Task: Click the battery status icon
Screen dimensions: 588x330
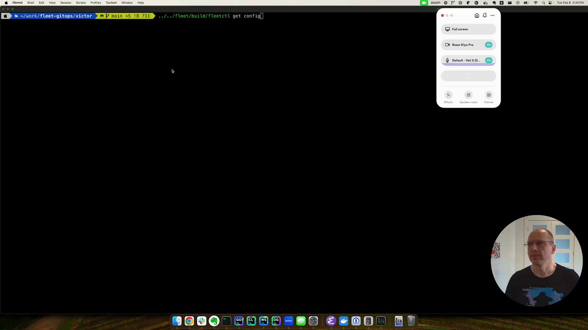Action: click(526, 3)
